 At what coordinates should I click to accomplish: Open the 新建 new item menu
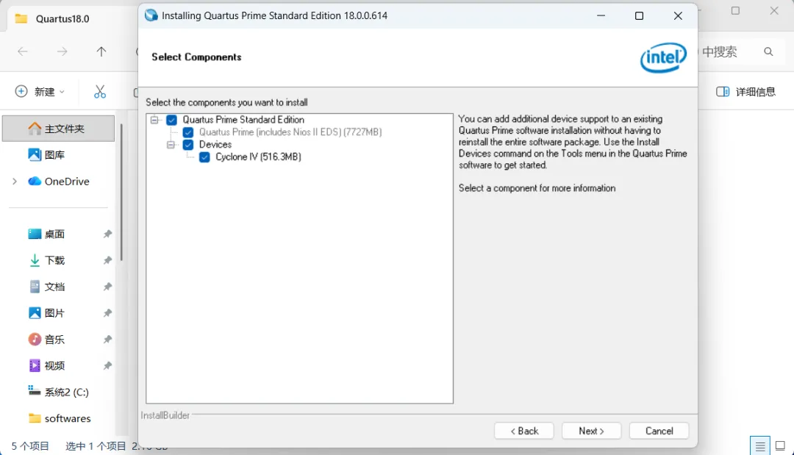[40, 92]
